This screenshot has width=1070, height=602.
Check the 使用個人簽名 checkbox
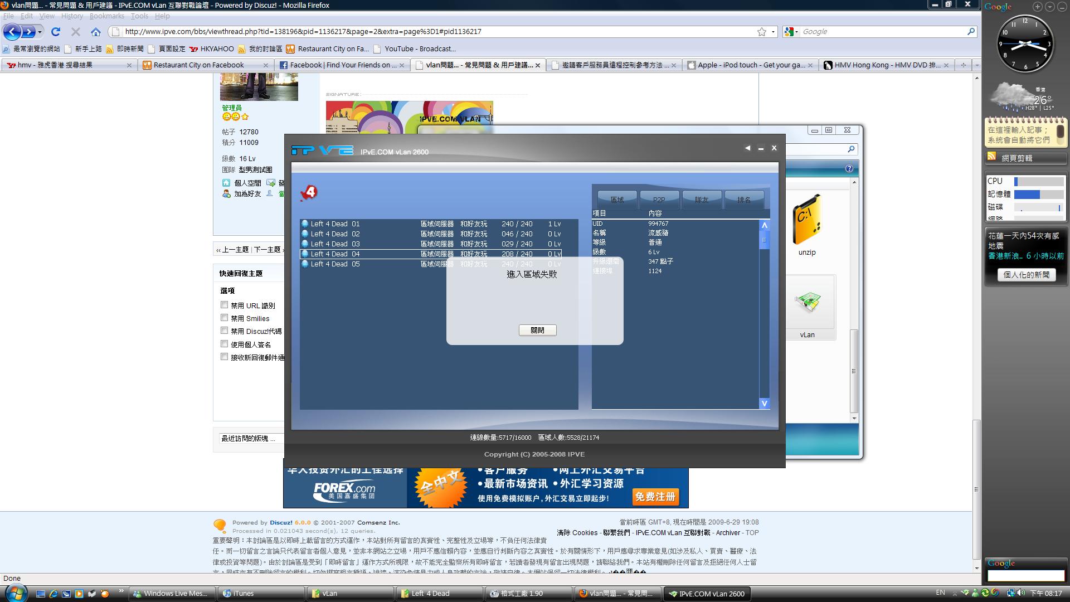click(x=225, y=344)
